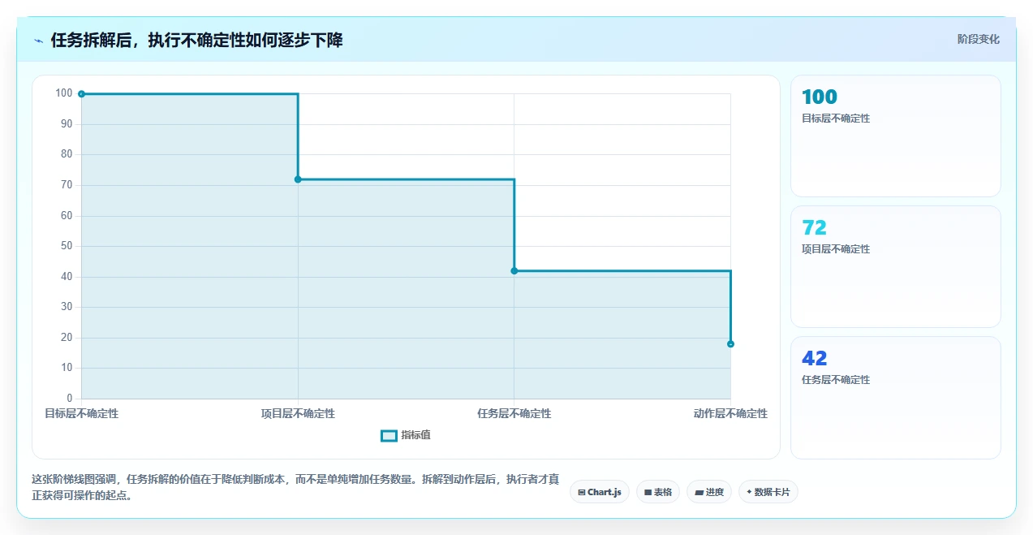Click the description paragraph beginning 这张阶梯线图强调
This screenshot has width=1033, height=535.
coord(295,487)
